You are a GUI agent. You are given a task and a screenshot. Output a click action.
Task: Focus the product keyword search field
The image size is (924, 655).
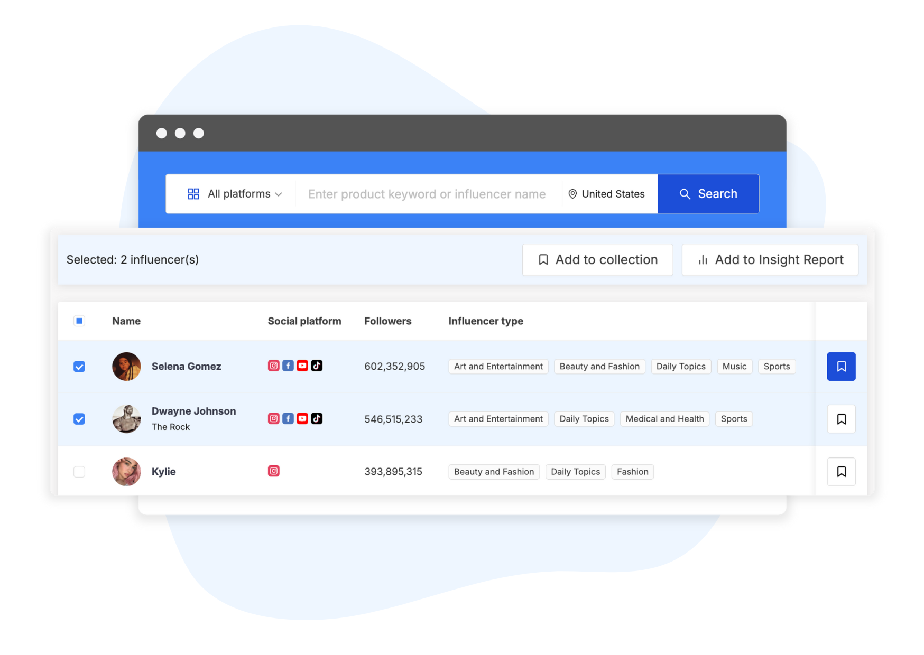pos(427,194)
